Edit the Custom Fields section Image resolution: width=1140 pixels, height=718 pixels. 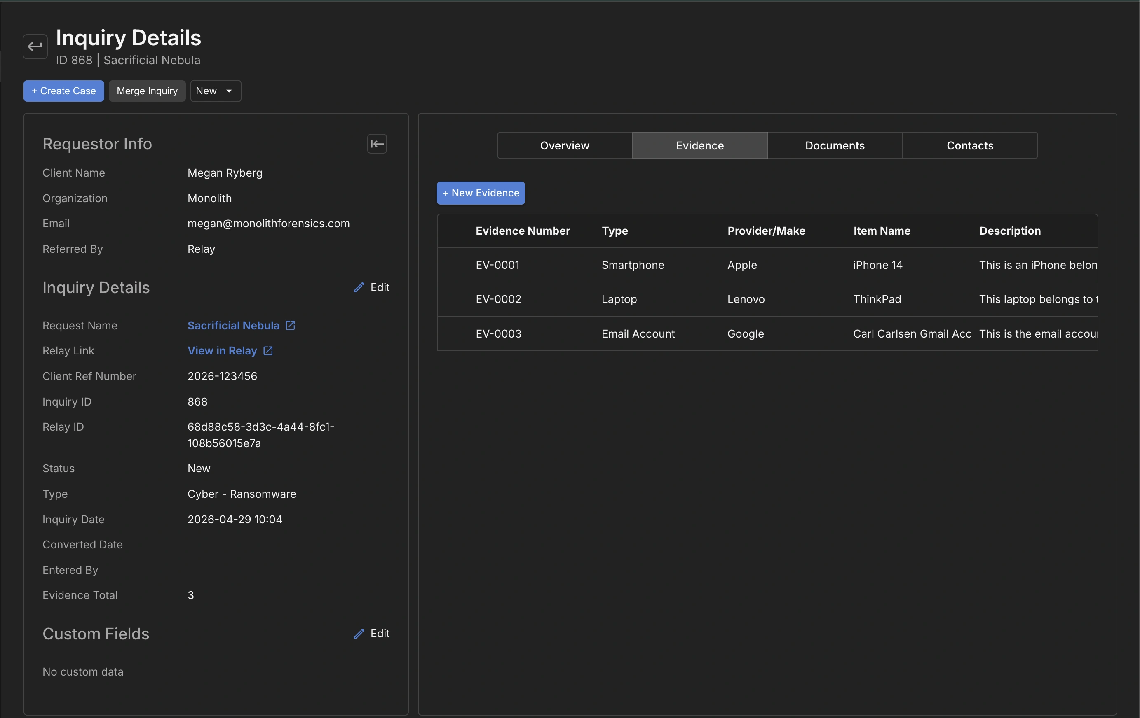click(x=372, y=633)
